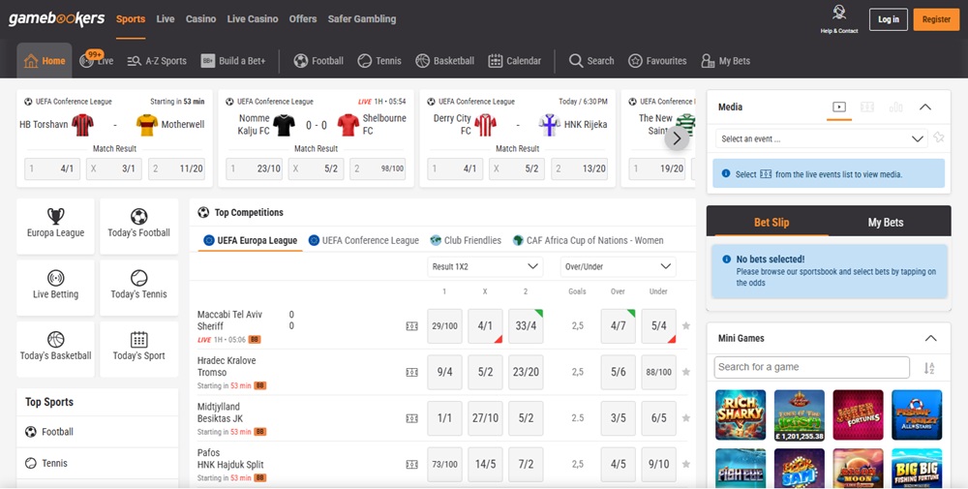Select HB Torshavn win odds 4/1
The width and height of the screenshot is (968, 489).
tap(52, 168)
